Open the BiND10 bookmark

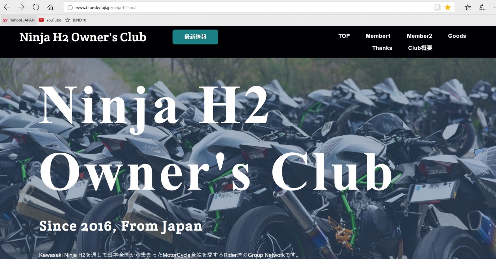76,20
